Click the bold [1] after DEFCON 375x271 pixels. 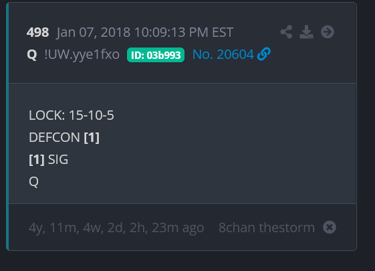coord(92,138)
